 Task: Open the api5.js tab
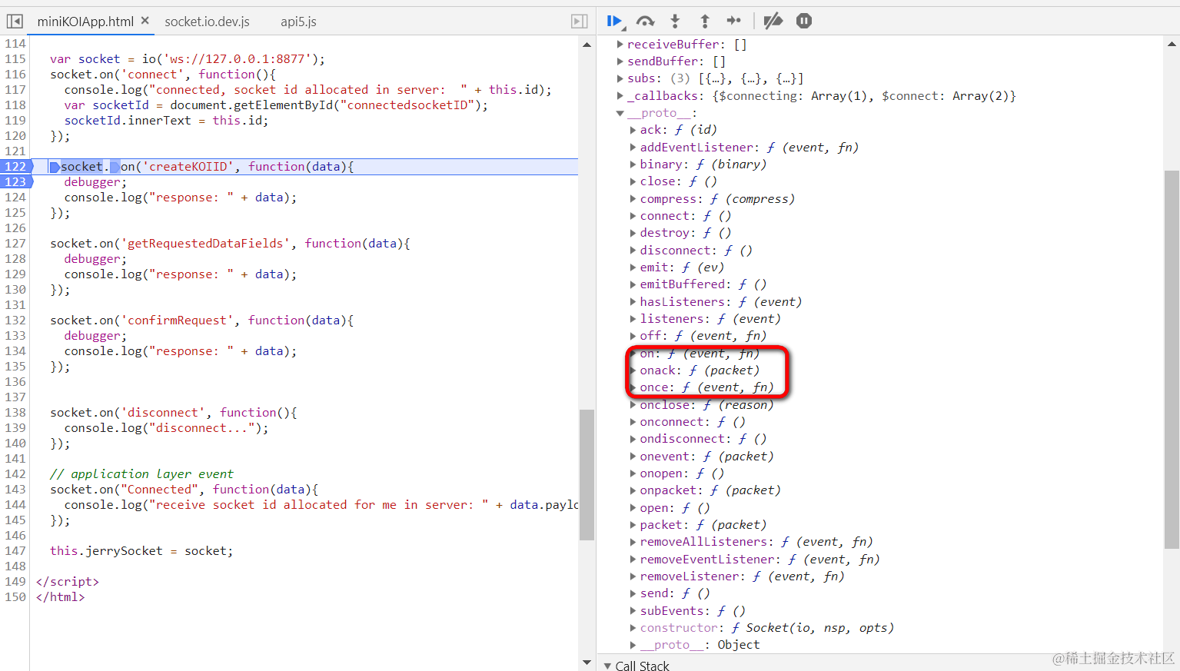pos(298,22)
